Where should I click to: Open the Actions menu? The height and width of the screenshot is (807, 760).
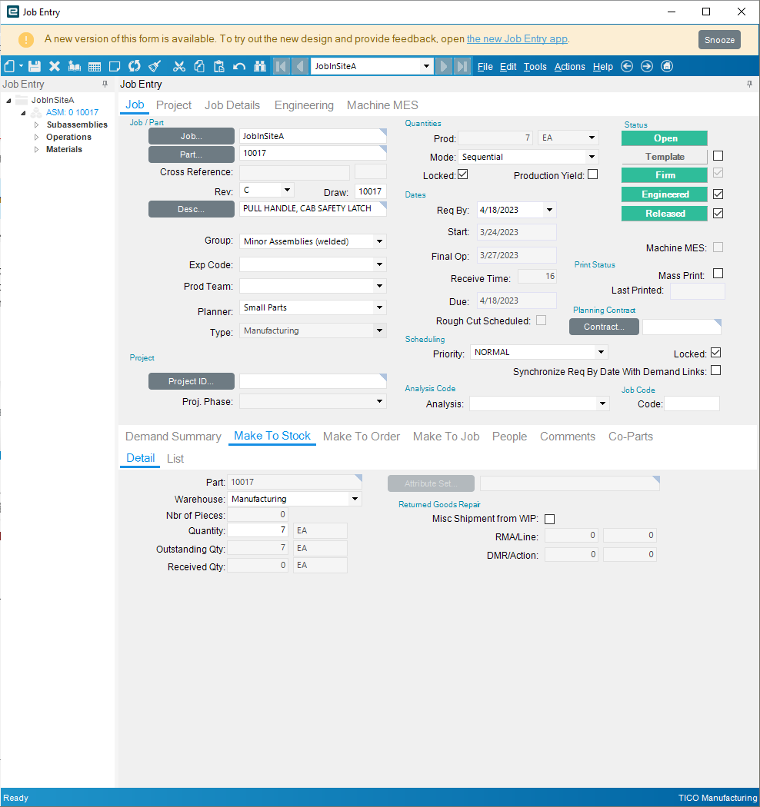(x=569, y=66)
